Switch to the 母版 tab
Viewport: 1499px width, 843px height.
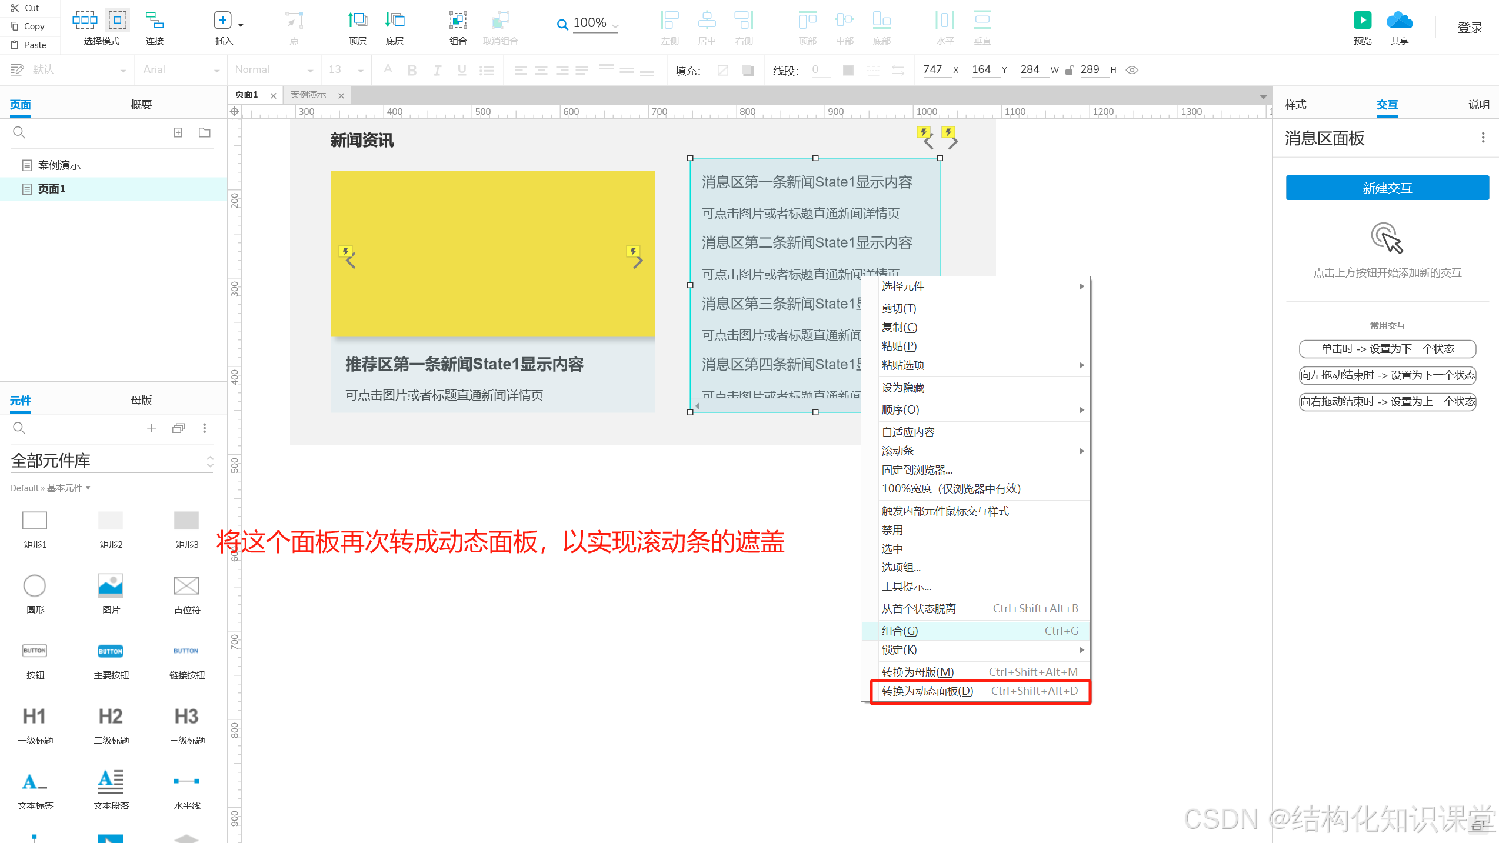click(x=141, y=401)
